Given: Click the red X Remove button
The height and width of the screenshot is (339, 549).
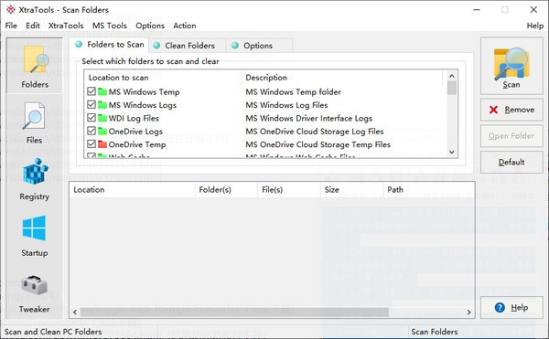Looking at the screenshot, I should [x=511, y=110].
